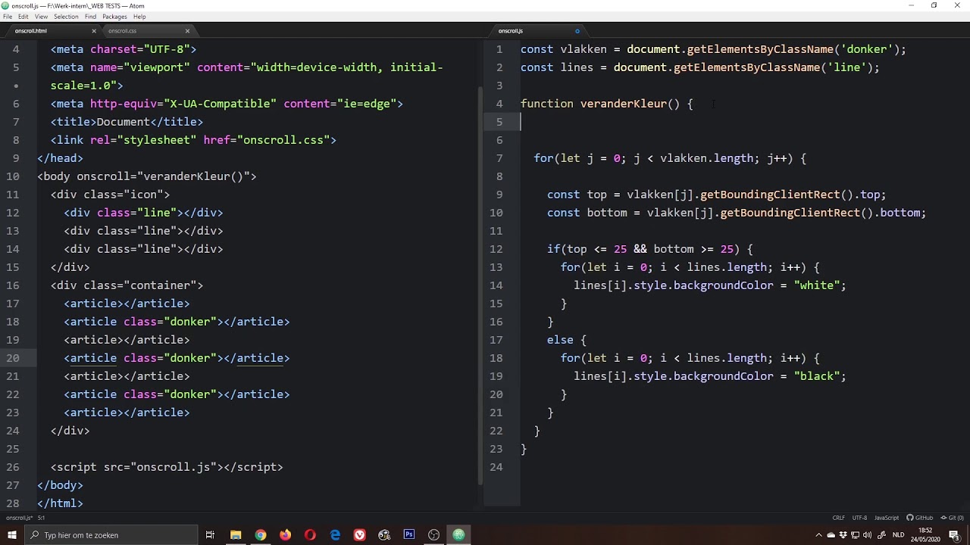Viewport: 970px width, 545px height.
Task: Open the GitHub panel from status bar
Action: tap(920, 518)
